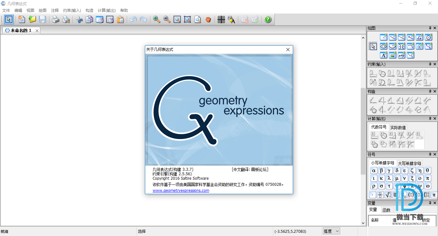Pin the 绘图 panel
The height and width of the screenshot is (236, 438).
coord(430,28)
